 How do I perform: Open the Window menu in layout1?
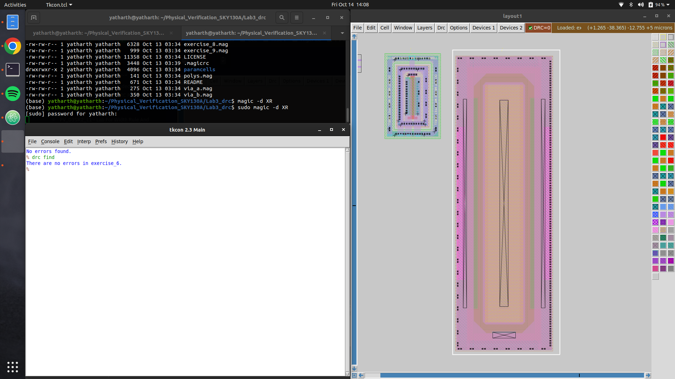pyautogui.click(x=403, y=28)
